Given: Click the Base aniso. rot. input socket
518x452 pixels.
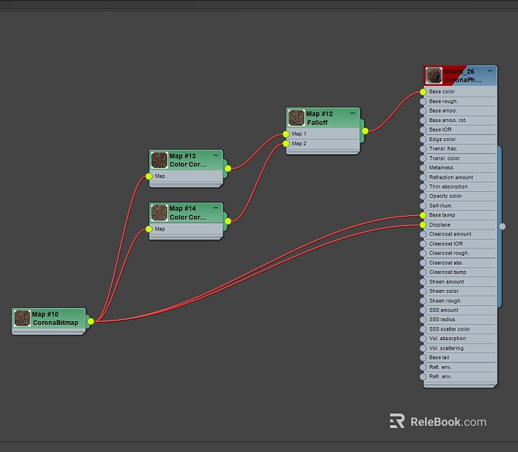Looking at the screenshot, I should point(423,121).
